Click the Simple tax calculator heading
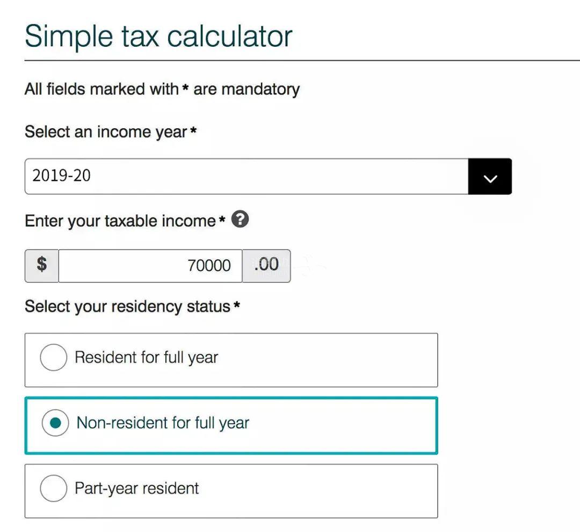Viewport: 580px width, 532px height. [158, 36]
